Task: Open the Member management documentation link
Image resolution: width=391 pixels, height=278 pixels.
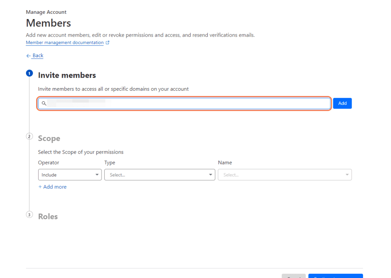Action: [64, 42]
